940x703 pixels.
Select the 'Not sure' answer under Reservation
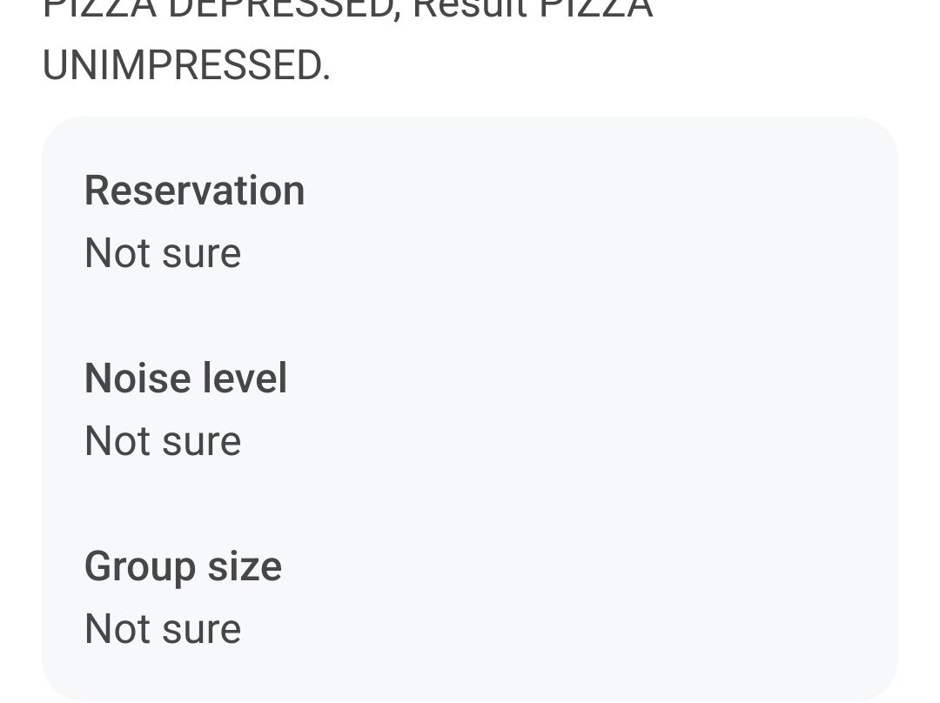[163, 253]
